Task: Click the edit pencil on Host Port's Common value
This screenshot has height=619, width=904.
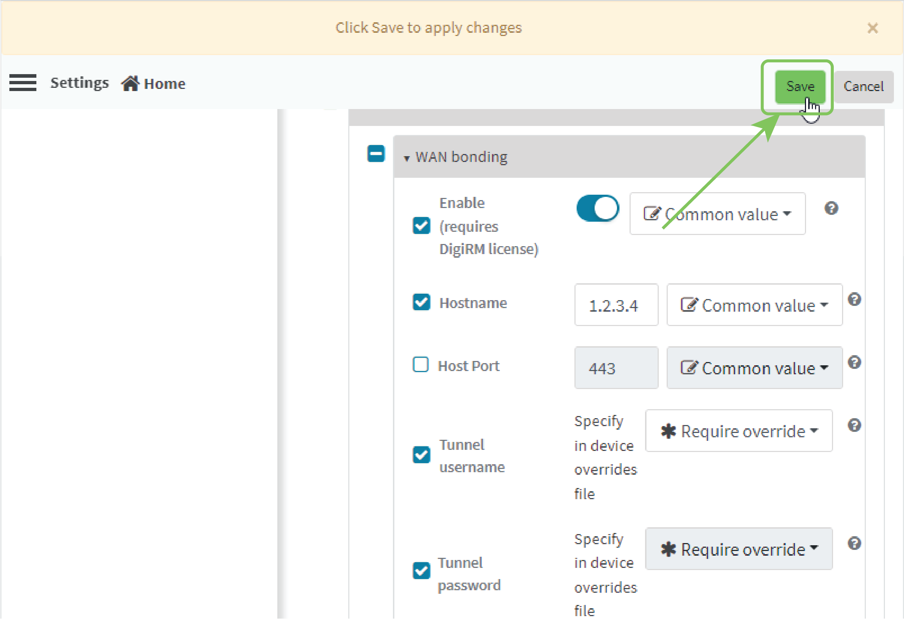Action: coord(688,367)
